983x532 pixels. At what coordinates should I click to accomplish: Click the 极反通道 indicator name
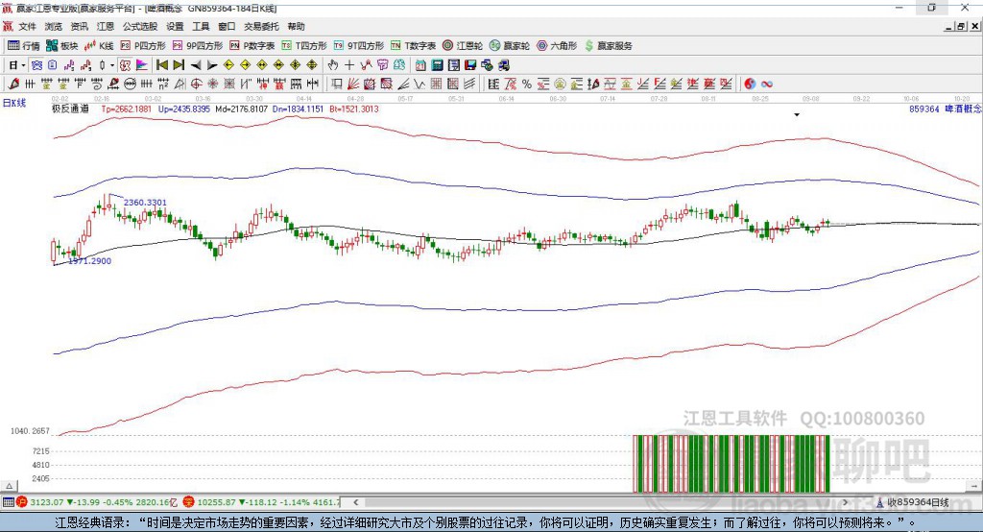click(x=70, y=109)
